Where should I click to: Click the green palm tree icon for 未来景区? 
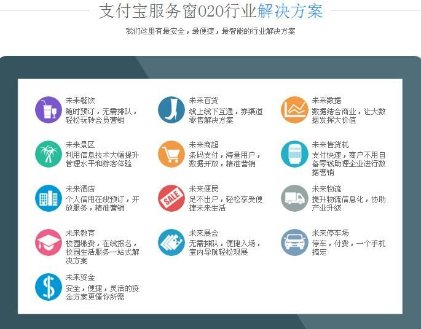[x=49, y=154]
